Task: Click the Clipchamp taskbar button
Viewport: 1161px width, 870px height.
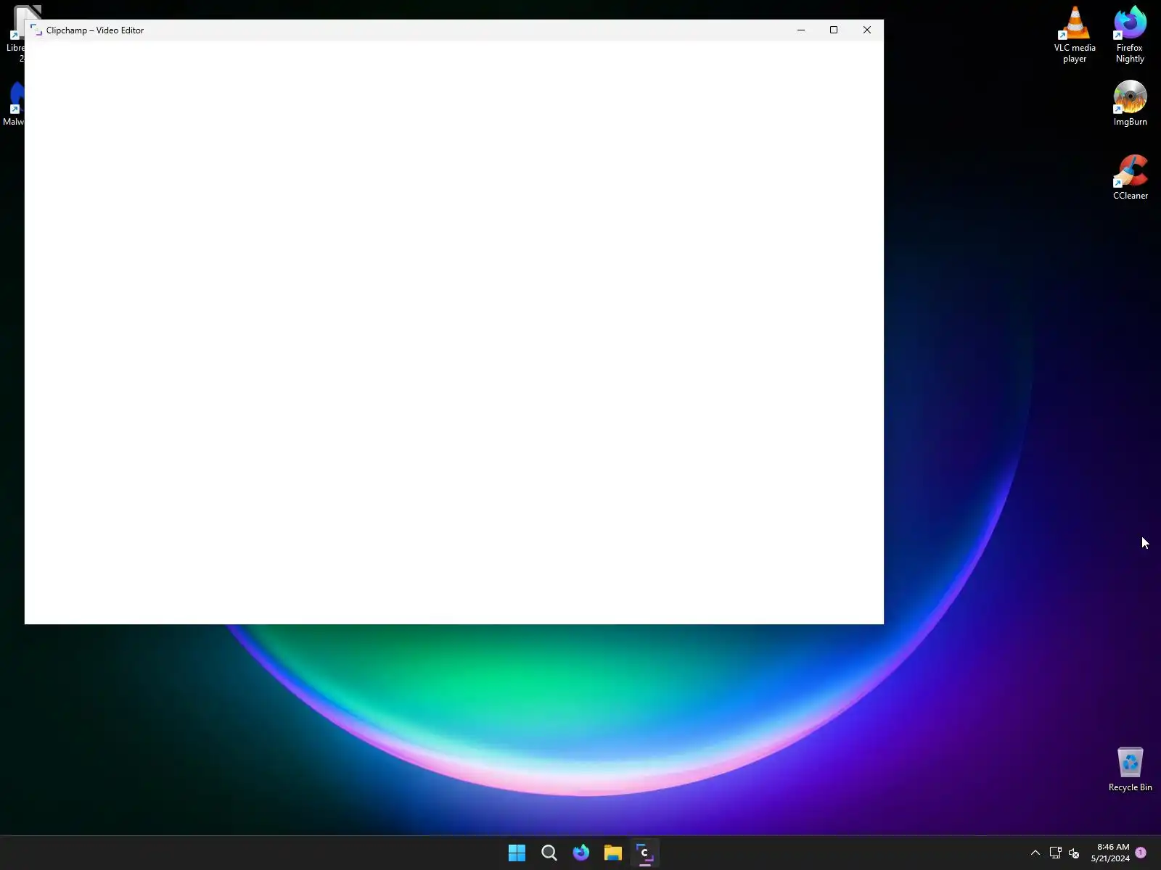Action: 645,853
